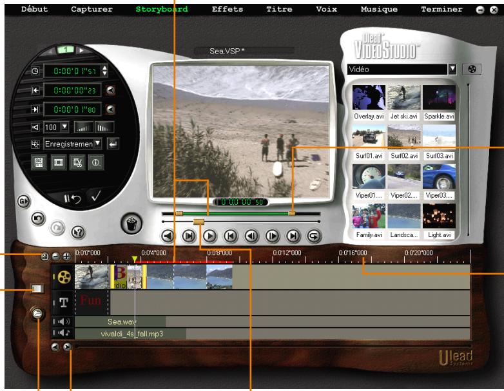
Task: Set mark-in with arrow button
Action: (110, 90)
